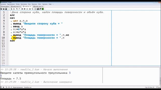Click the ввод а line
This screenshot has width=161, height=90.
(x=18, y=26)
